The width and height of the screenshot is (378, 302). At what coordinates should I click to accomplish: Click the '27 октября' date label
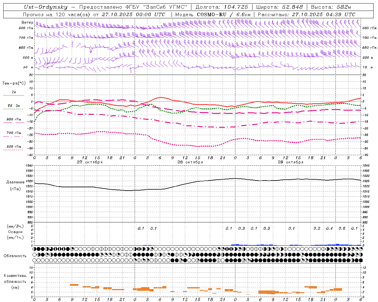[x=90, y=162]
